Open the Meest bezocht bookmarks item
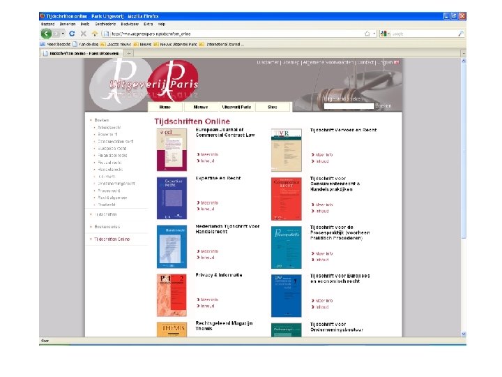 [55, 44]
